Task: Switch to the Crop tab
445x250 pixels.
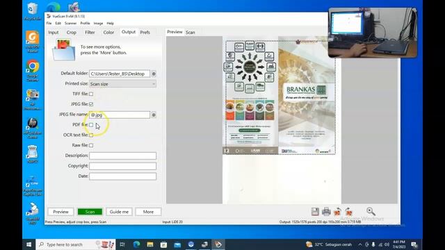Action: click(72, 33)
